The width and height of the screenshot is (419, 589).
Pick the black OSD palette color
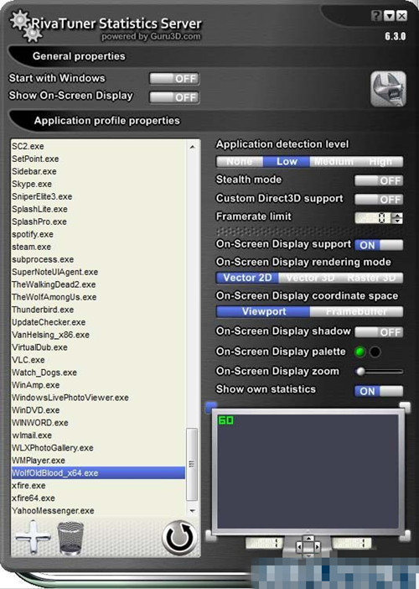click(x=375, y=352)
